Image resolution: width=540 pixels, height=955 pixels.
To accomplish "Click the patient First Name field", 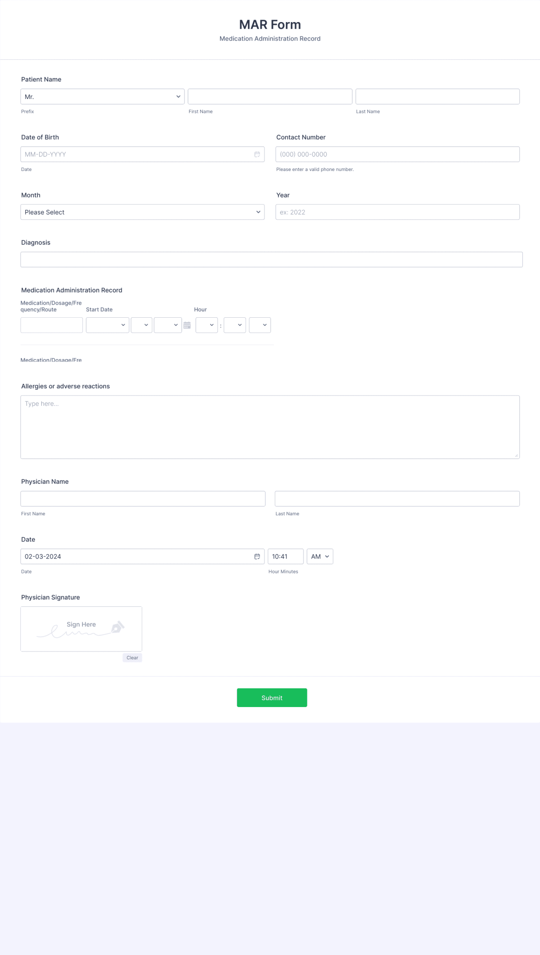I will click(270, 96).
